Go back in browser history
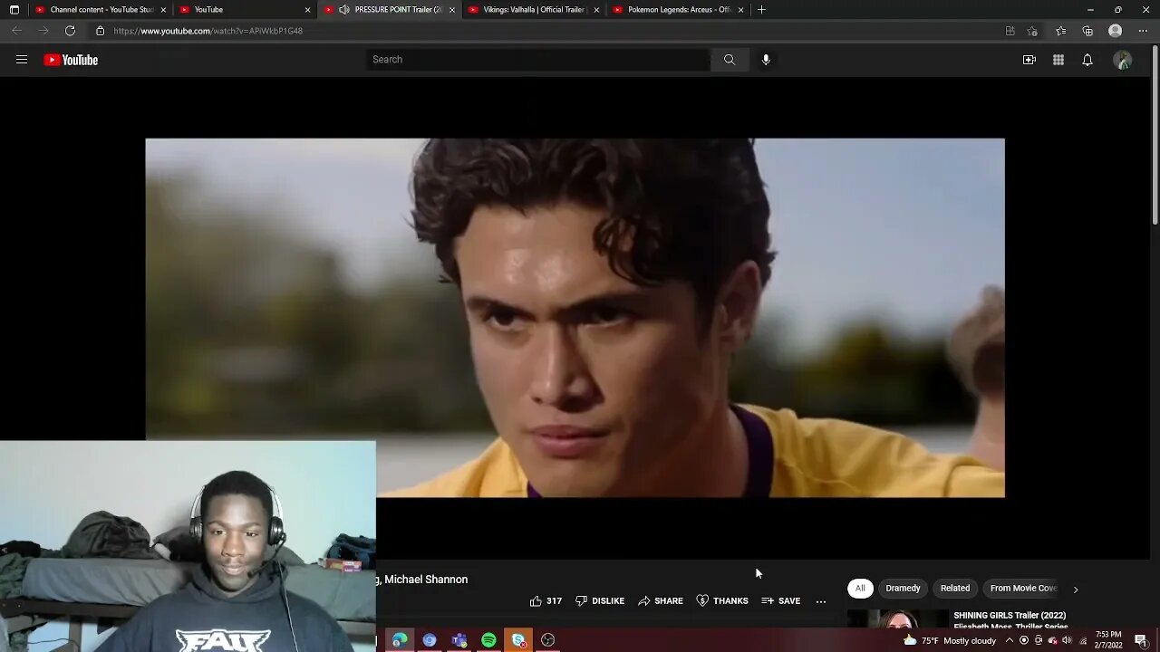1160x652 pixels. [x=16, y=31]
